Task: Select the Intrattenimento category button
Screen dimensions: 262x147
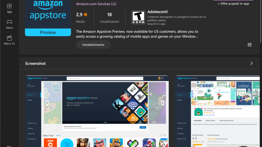Action: [93, 45]
